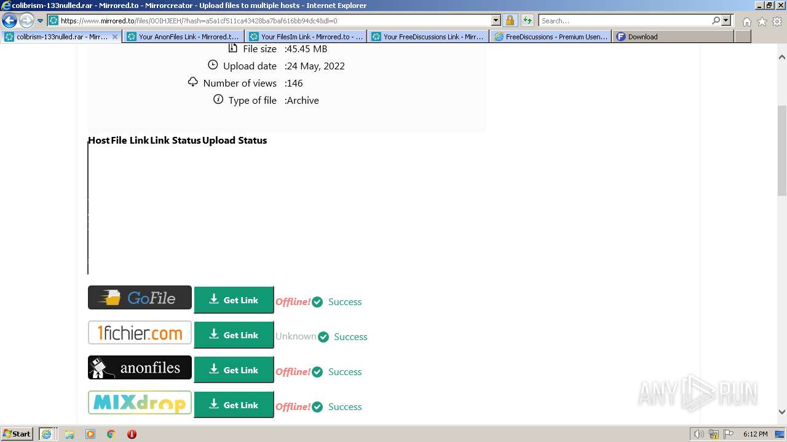Click the GoFile host logo

coord(140,298)
